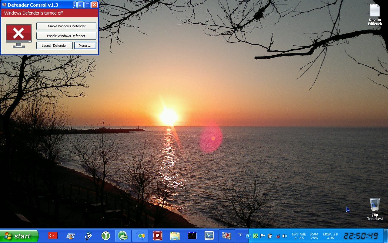Click the dark console window taskbar icon

(192, 236)
